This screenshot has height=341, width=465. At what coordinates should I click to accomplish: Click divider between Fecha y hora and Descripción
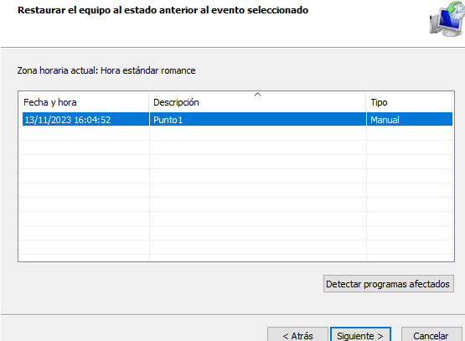tap(149, 102)
